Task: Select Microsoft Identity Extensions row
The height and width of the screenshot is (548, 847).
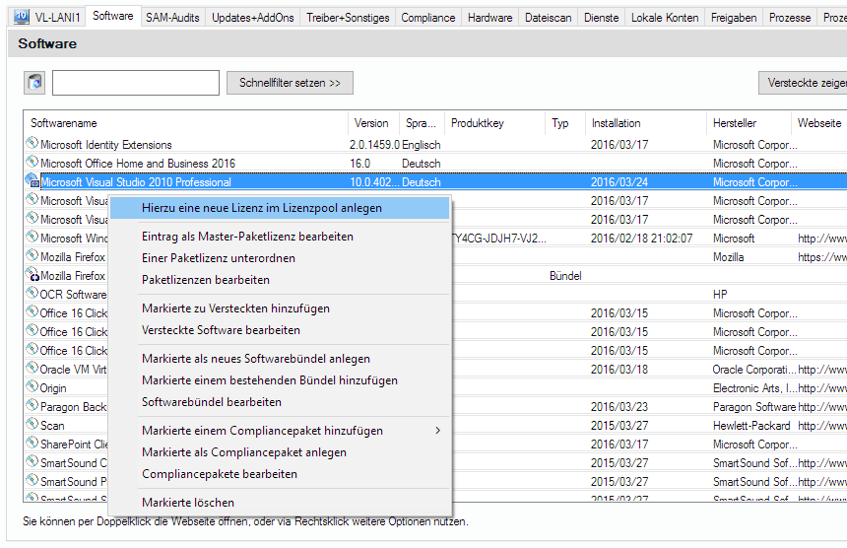Action: [435, 145]
